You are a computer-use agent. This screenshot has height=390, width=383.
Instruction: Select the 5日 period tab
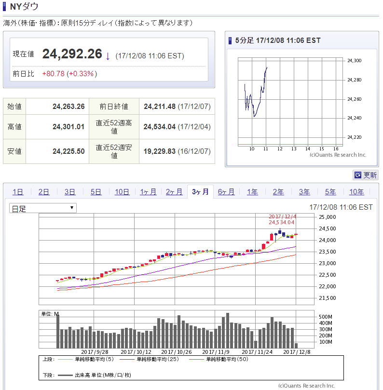point(96,192)
